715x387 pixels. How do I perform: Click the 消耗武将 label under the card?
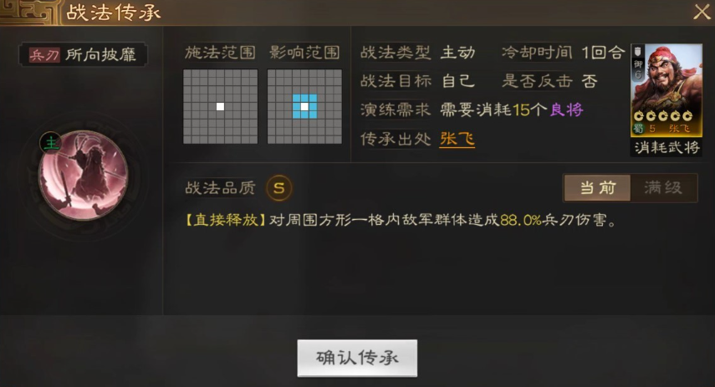pos(666,147)
